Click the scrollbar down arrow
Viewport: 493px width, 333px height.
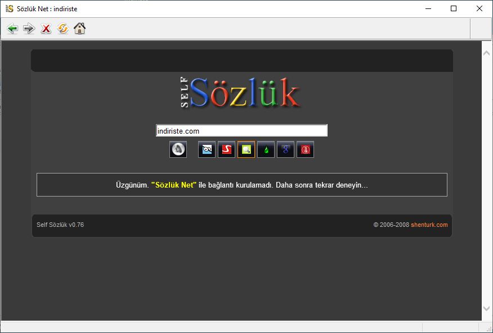click(486, 308)
